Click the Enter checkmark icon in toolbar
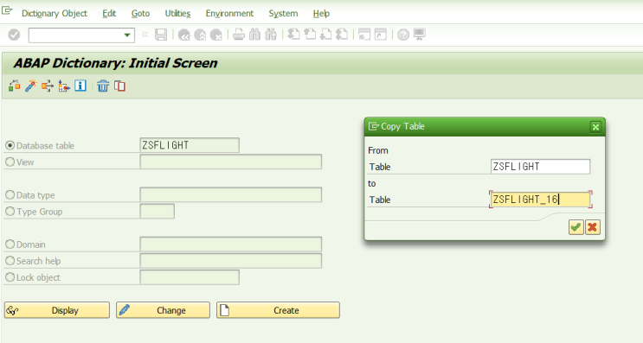 point(14,35)
